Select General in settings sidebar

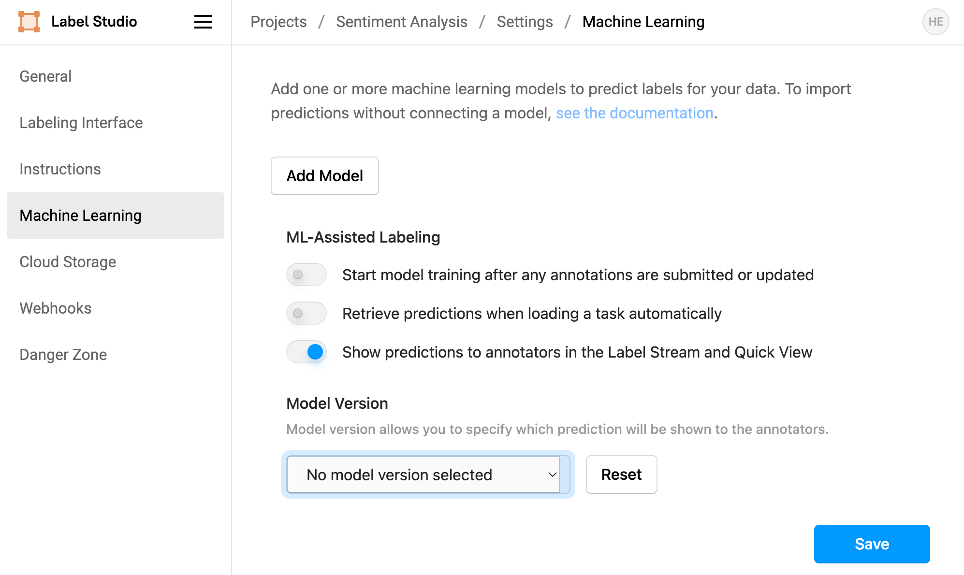[45, 76]
